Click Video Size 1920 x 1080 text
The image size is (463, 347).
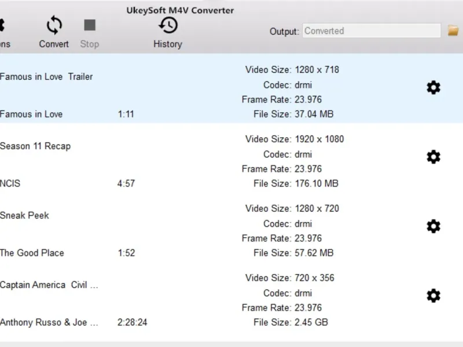(295, 139)
